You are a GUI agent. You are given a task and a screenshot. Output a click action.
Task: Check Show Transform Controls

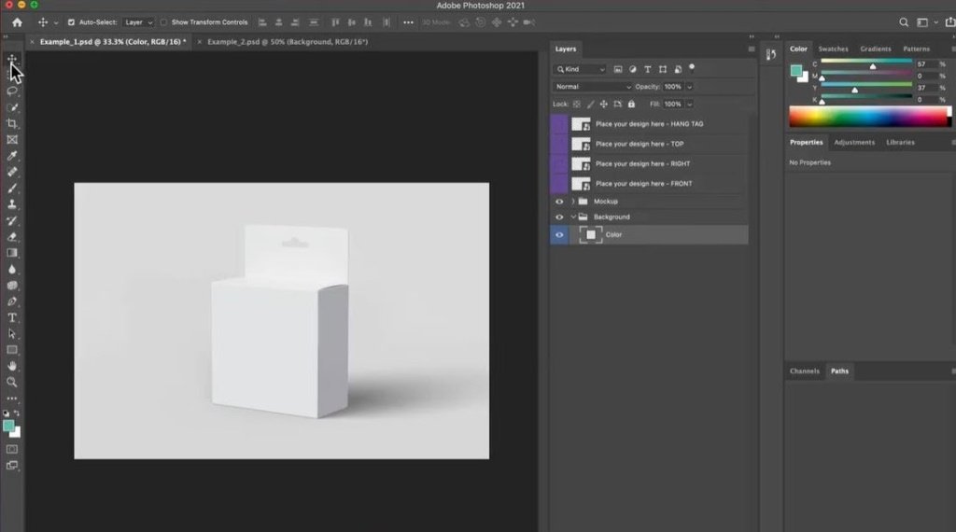164,22
